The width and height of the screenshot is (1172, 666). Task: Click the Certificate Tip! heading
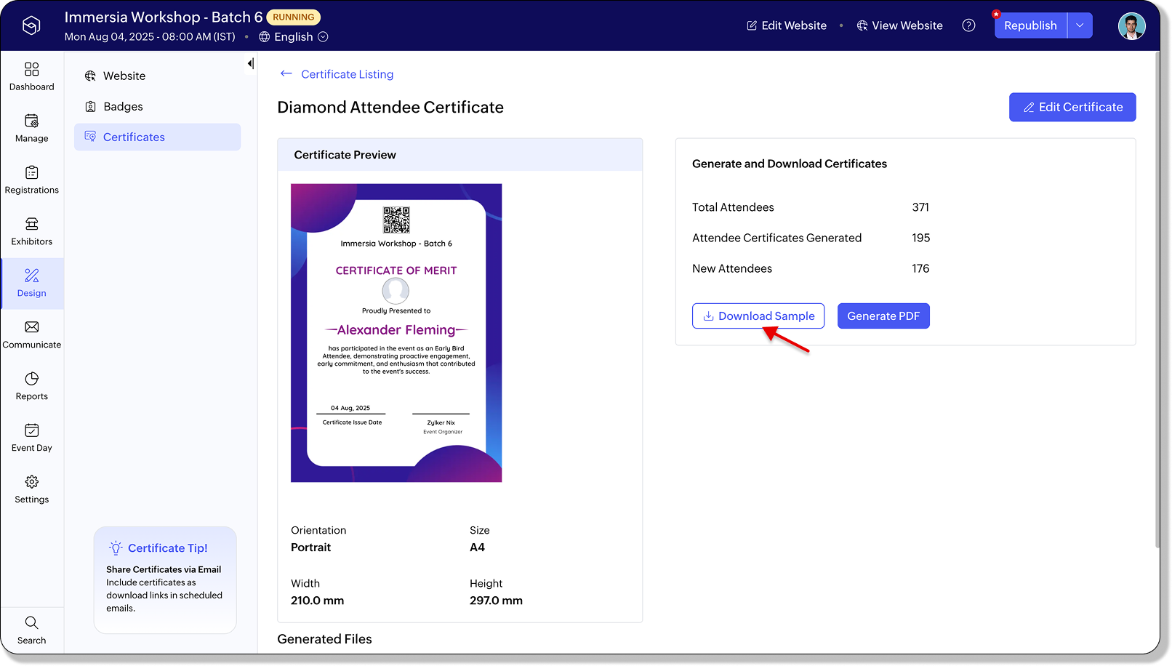[x=168, y=548]
